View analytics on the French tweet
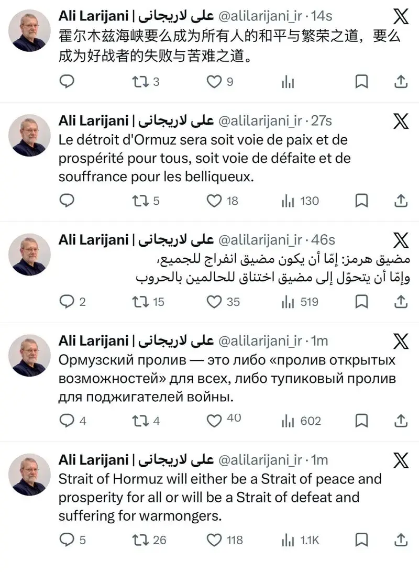 coord(288,201)
